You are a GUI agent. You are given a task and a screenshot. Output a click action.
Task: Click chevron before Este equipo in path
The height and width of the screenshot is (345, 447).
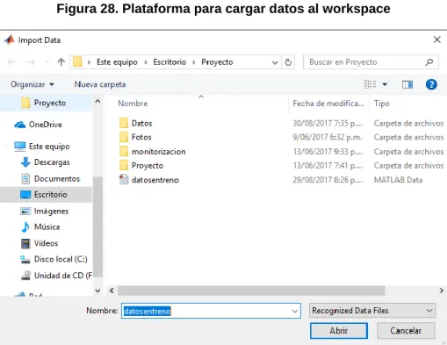coord(89,62)
